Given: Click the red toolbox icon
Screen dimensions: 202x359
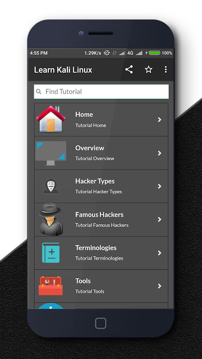Looking at the screenshot, I should click(51, 286).
